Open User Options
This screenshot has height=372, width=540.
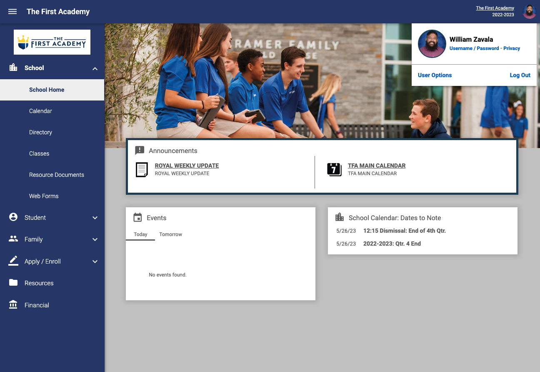point(435,75)
